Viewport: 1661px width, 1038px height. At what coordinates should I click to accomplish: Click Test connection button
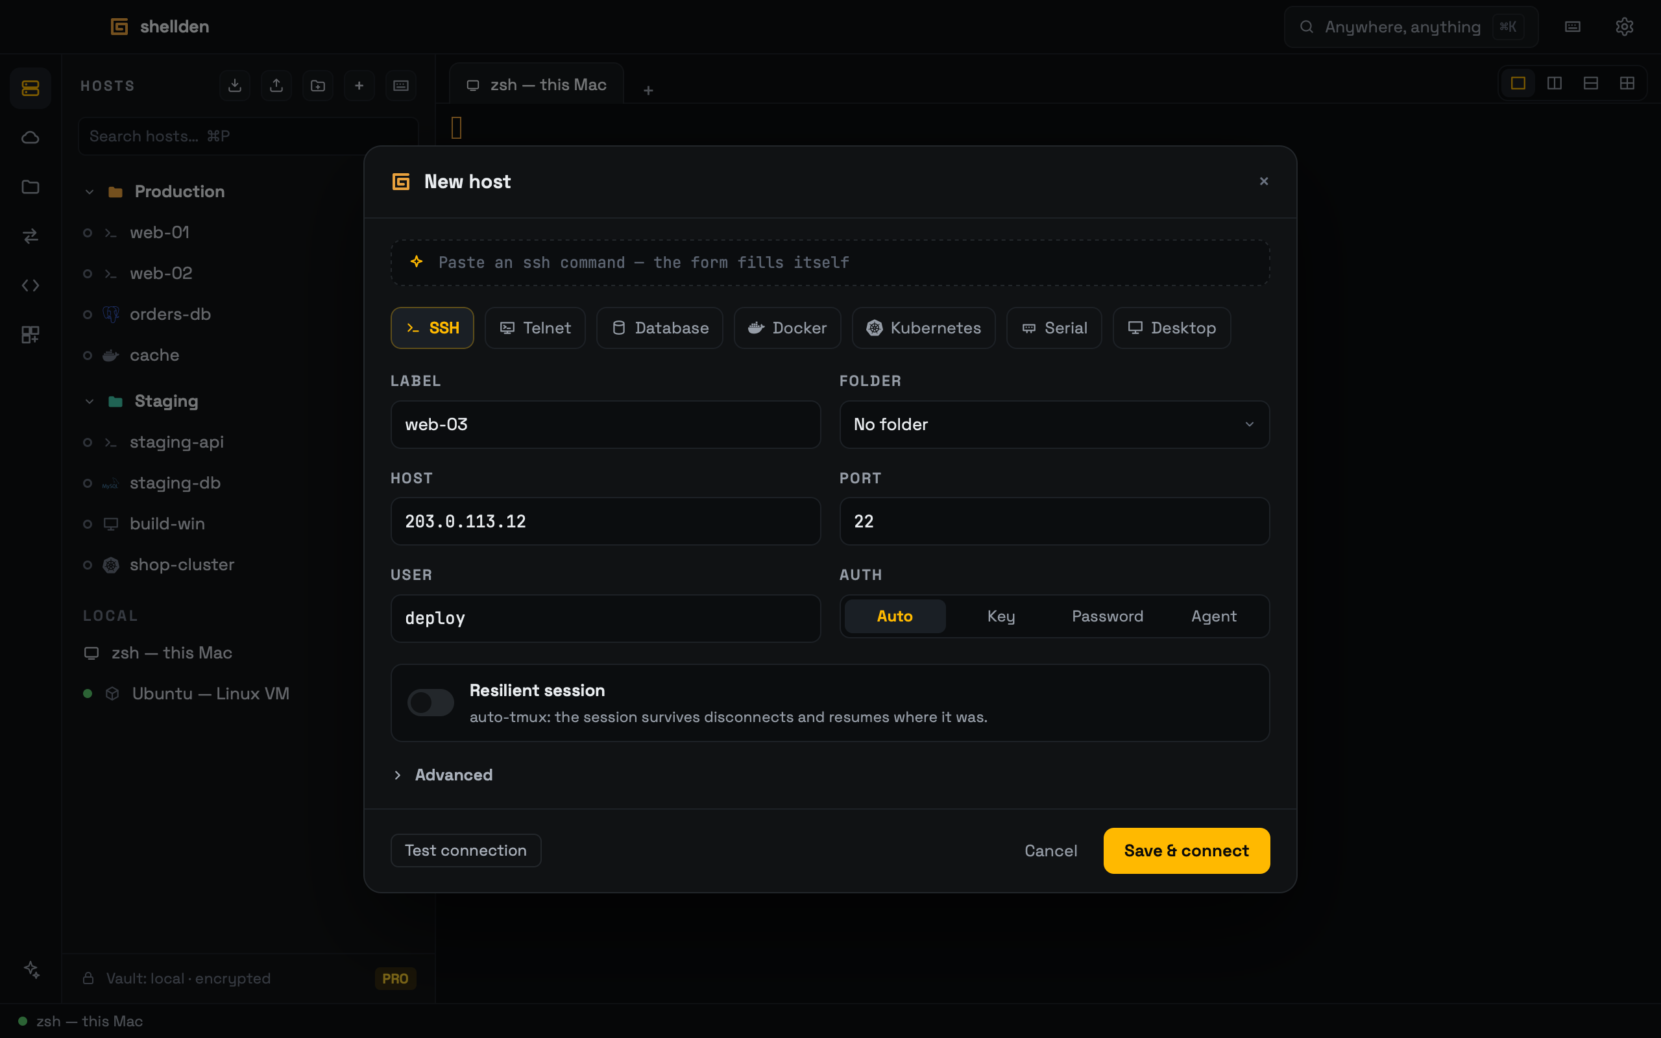466,851
